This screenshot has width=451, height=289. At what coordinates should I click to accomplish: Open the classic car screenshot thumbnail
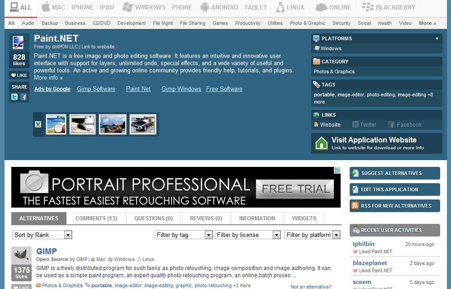(x=143, y=124)
